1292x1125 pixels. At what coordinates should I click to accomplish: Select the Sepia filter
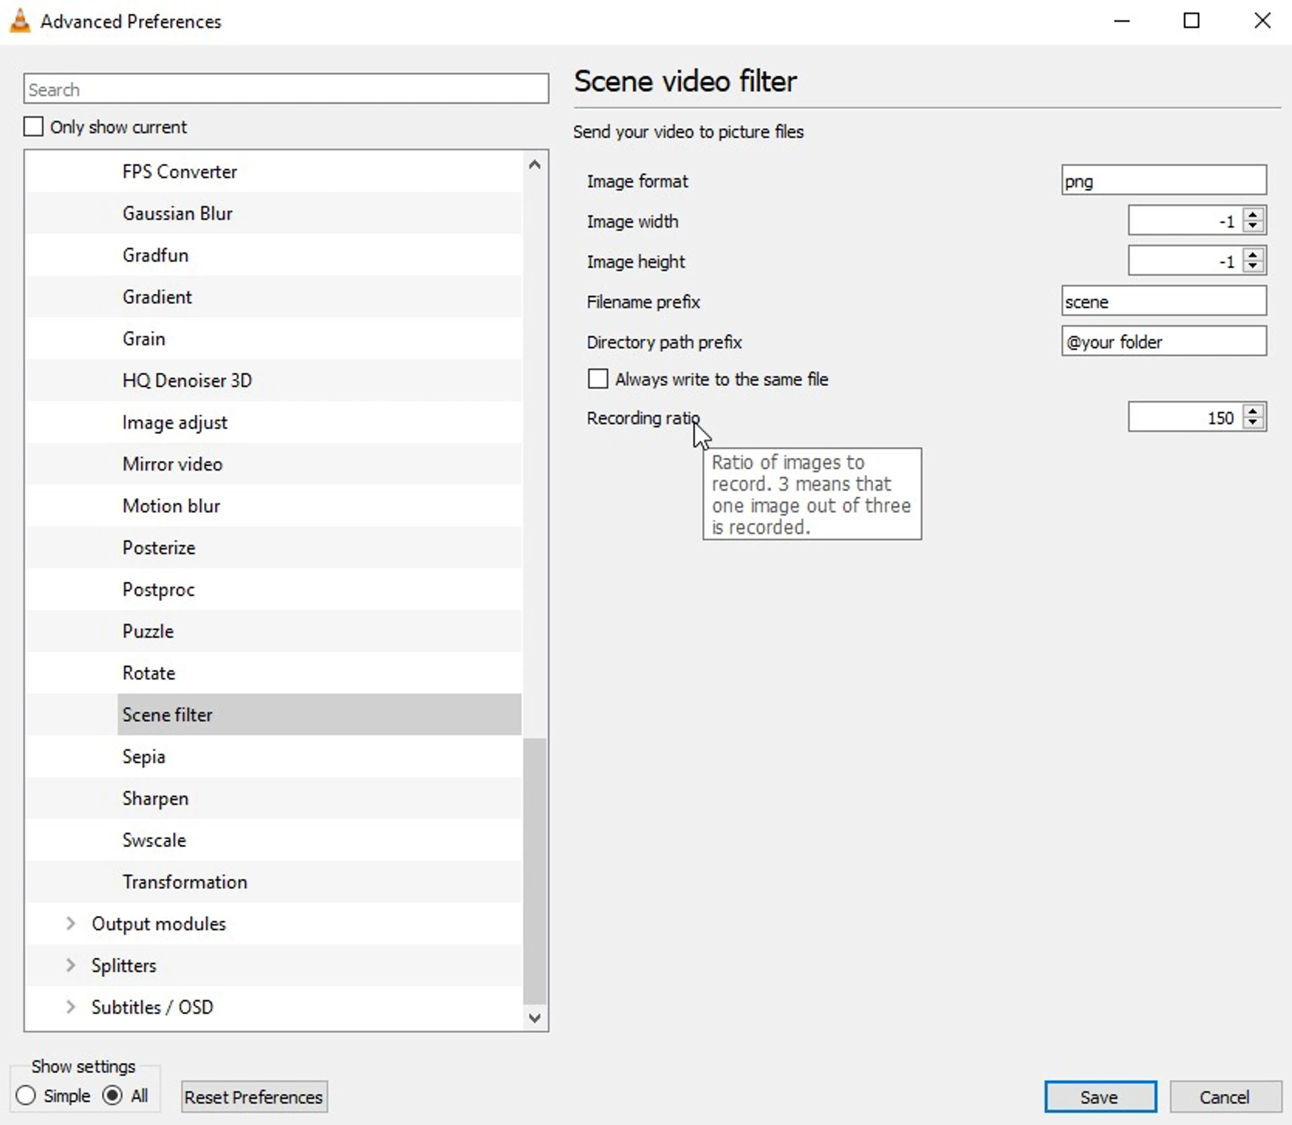click(143, 757)
